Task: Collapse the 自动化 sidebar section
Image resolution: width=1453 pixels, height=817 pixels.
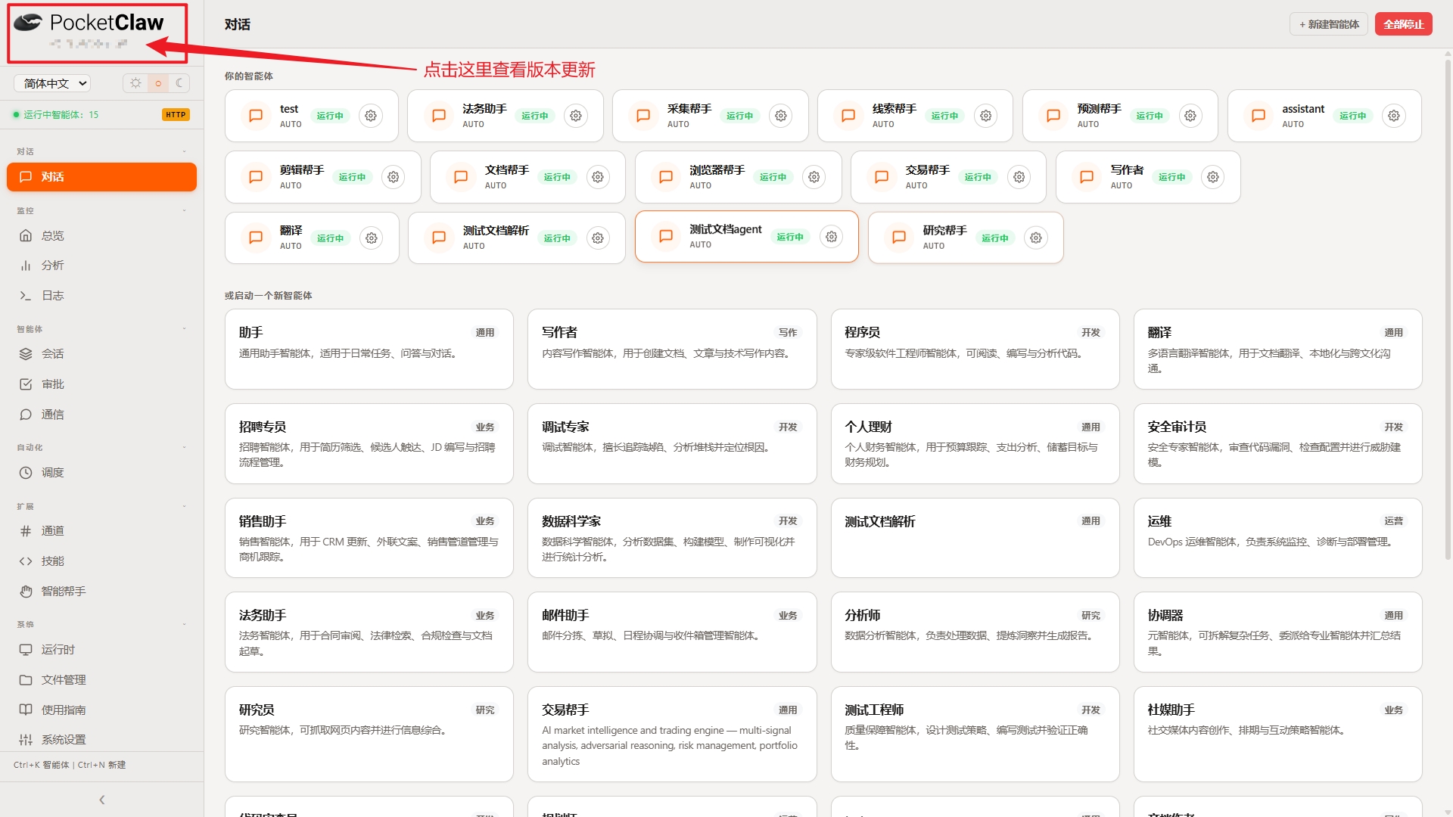Action: coord(184,447)
